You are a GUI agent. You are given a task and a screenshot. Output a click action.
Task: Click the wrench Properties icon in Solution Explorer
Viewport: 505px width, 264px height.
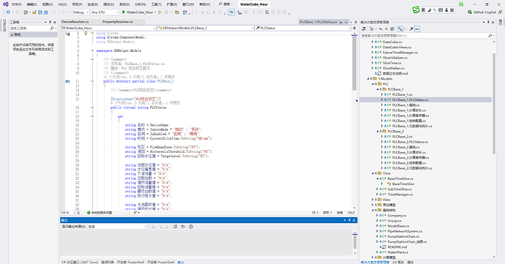[x=411, y=29]
